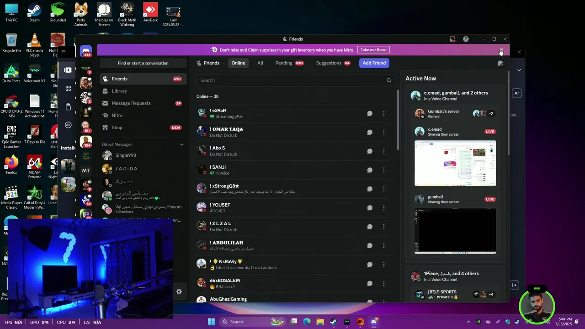The image size is (585, 329).
Task: Click Find or start a conversation
Action: 143,63
